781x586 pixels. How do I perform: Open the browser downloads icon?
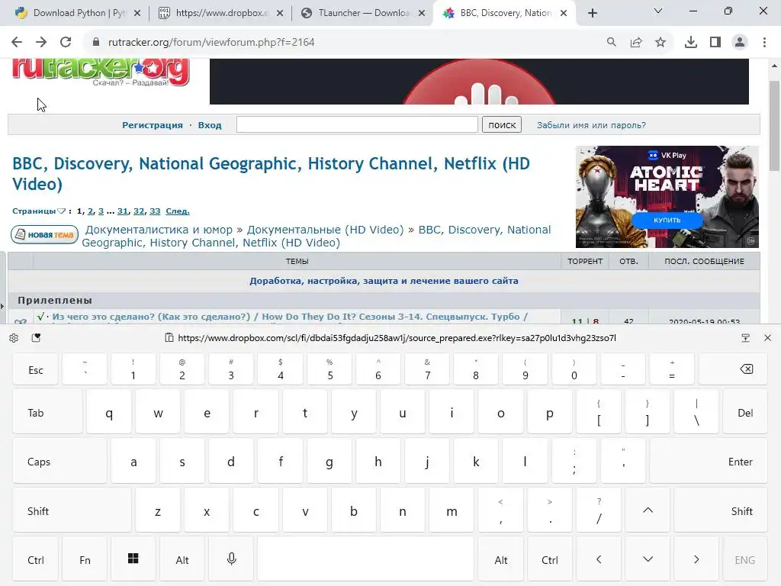point(691,43)
